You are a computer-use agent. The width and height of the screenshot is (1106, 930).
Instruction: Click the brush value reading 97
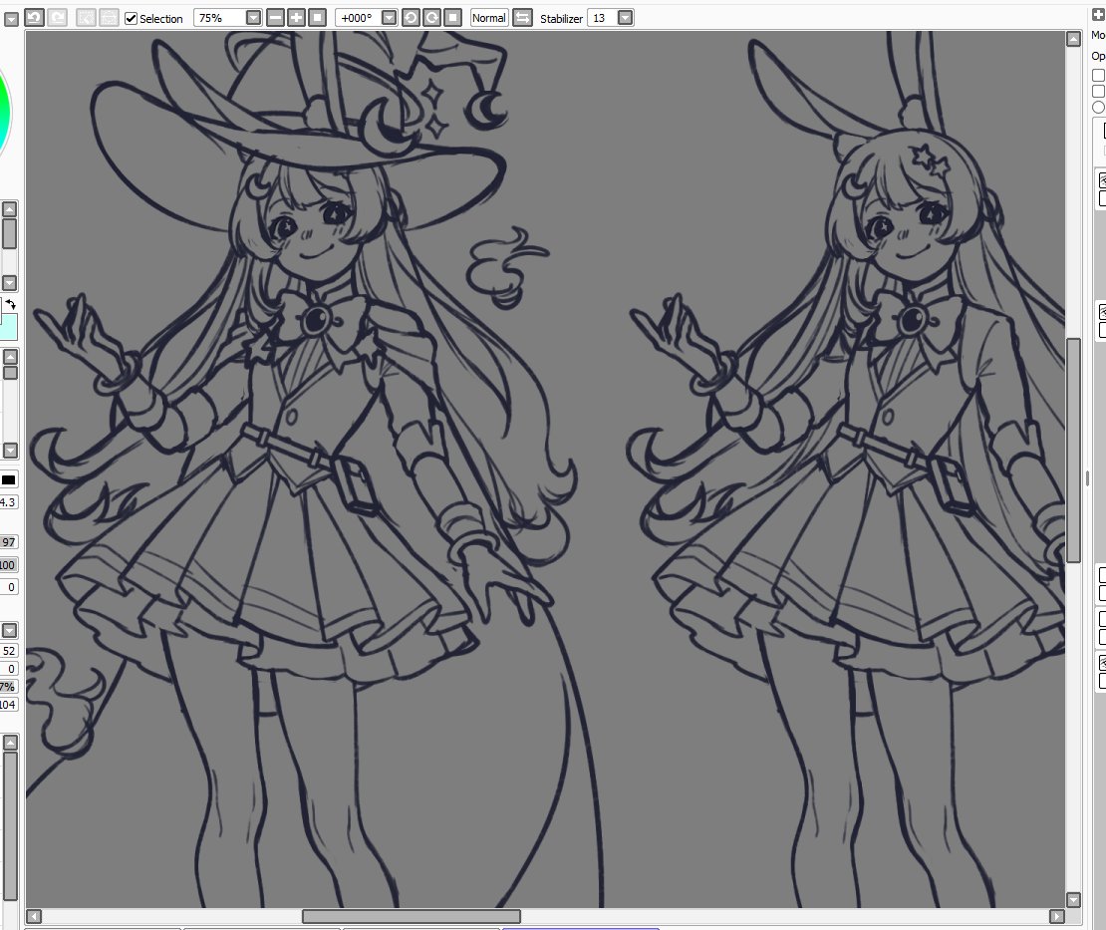[x=8, y=542]
